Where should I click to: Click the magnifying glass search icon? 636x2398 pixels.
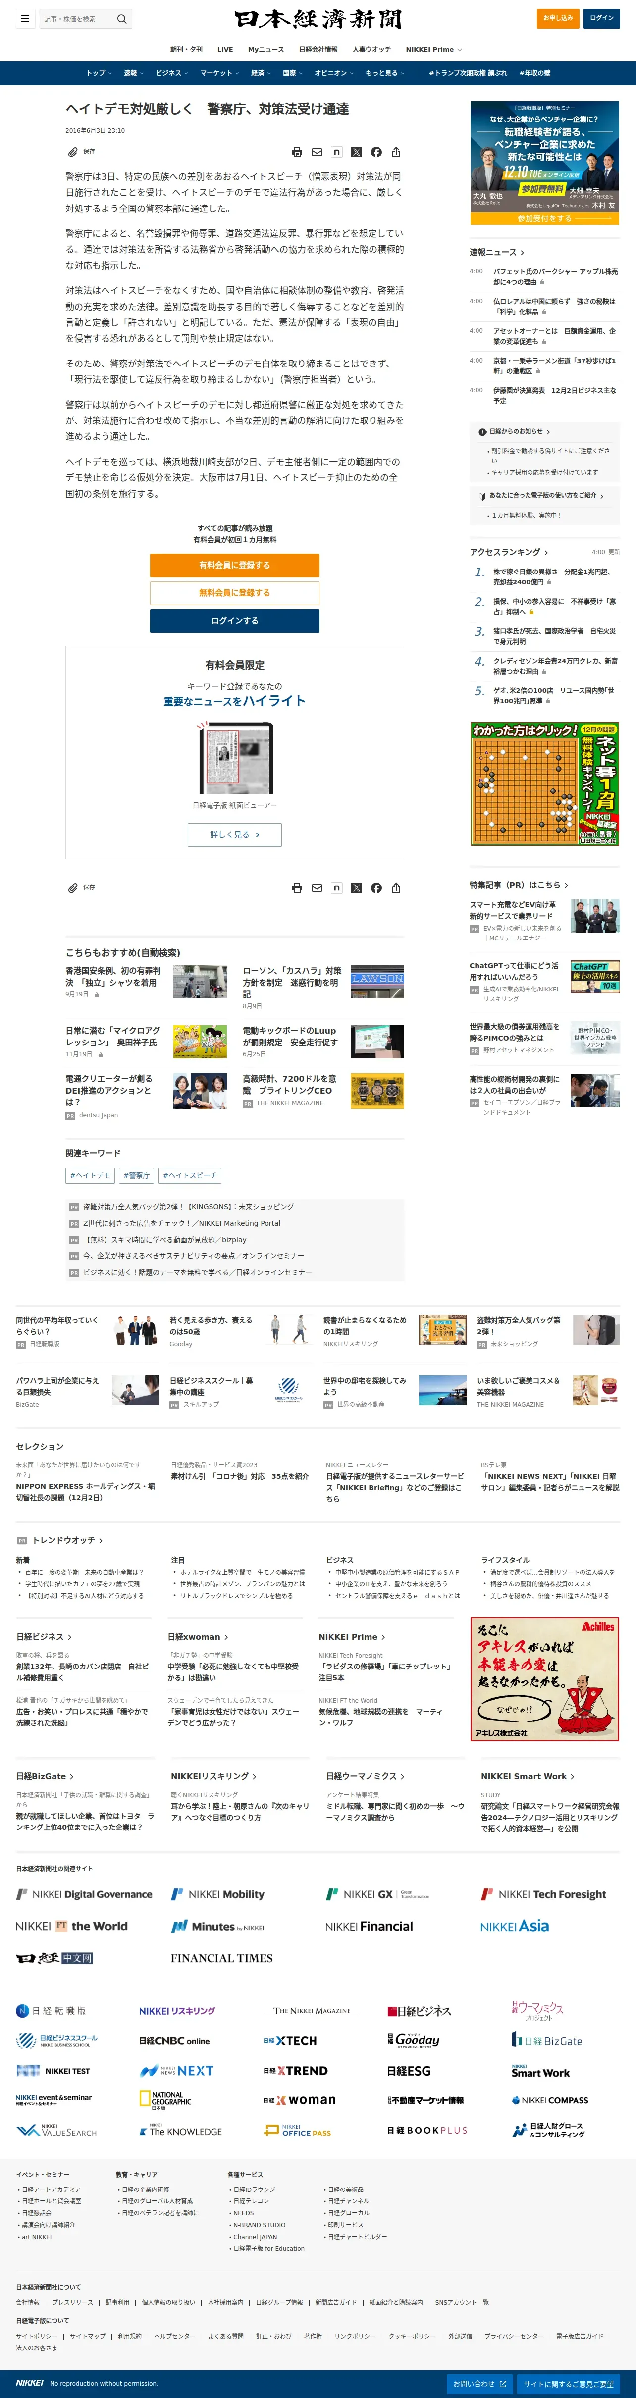[121, 19]
